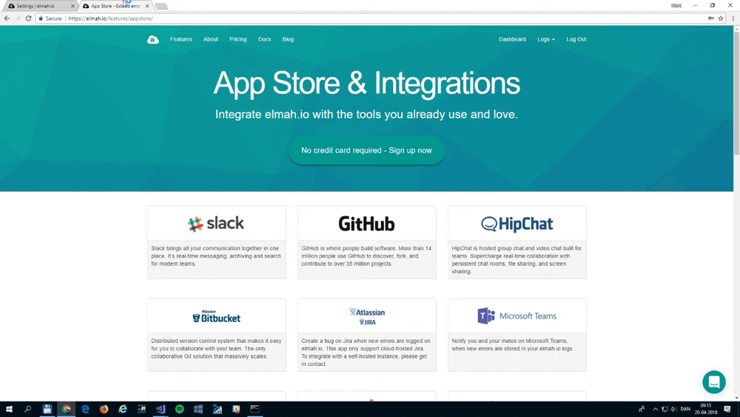Go back using browser back arrow

tap(7, 19)
